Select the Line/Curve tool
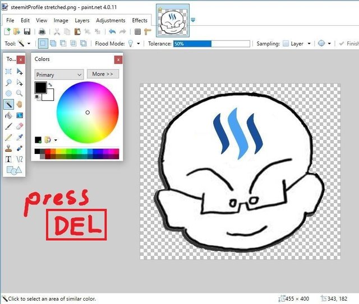The image size is (359, 304). (x=20, y=159)
